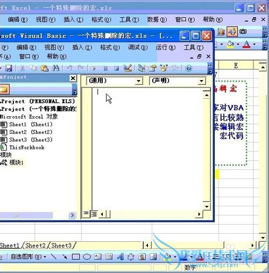
Task: Insert Picture from File icon
Action: [x=153, y=257]
